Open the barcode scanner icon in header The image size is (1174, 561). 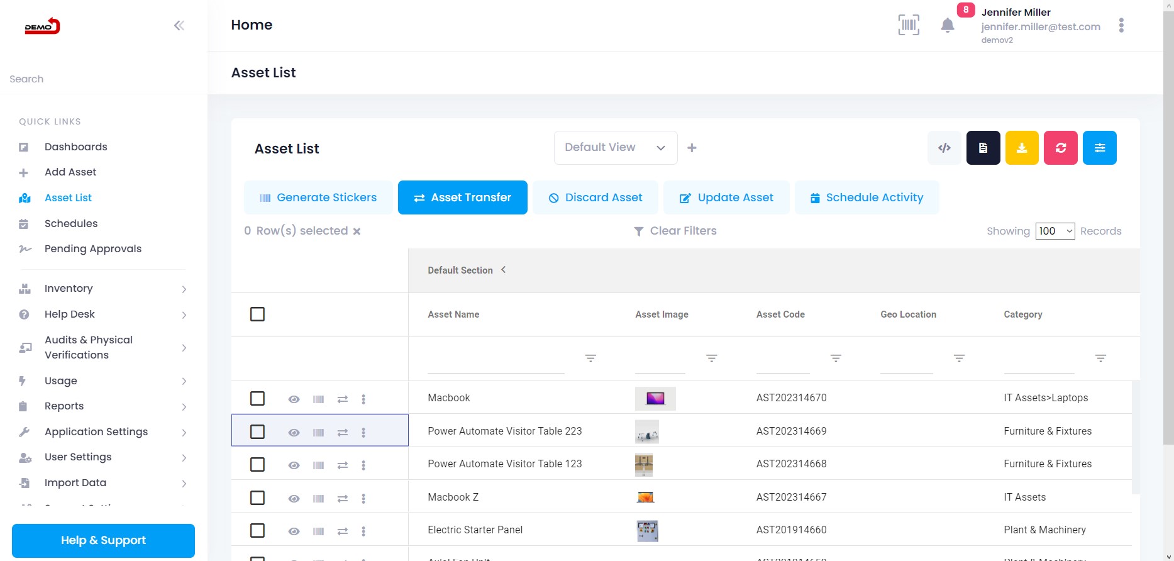coord(909,25)
